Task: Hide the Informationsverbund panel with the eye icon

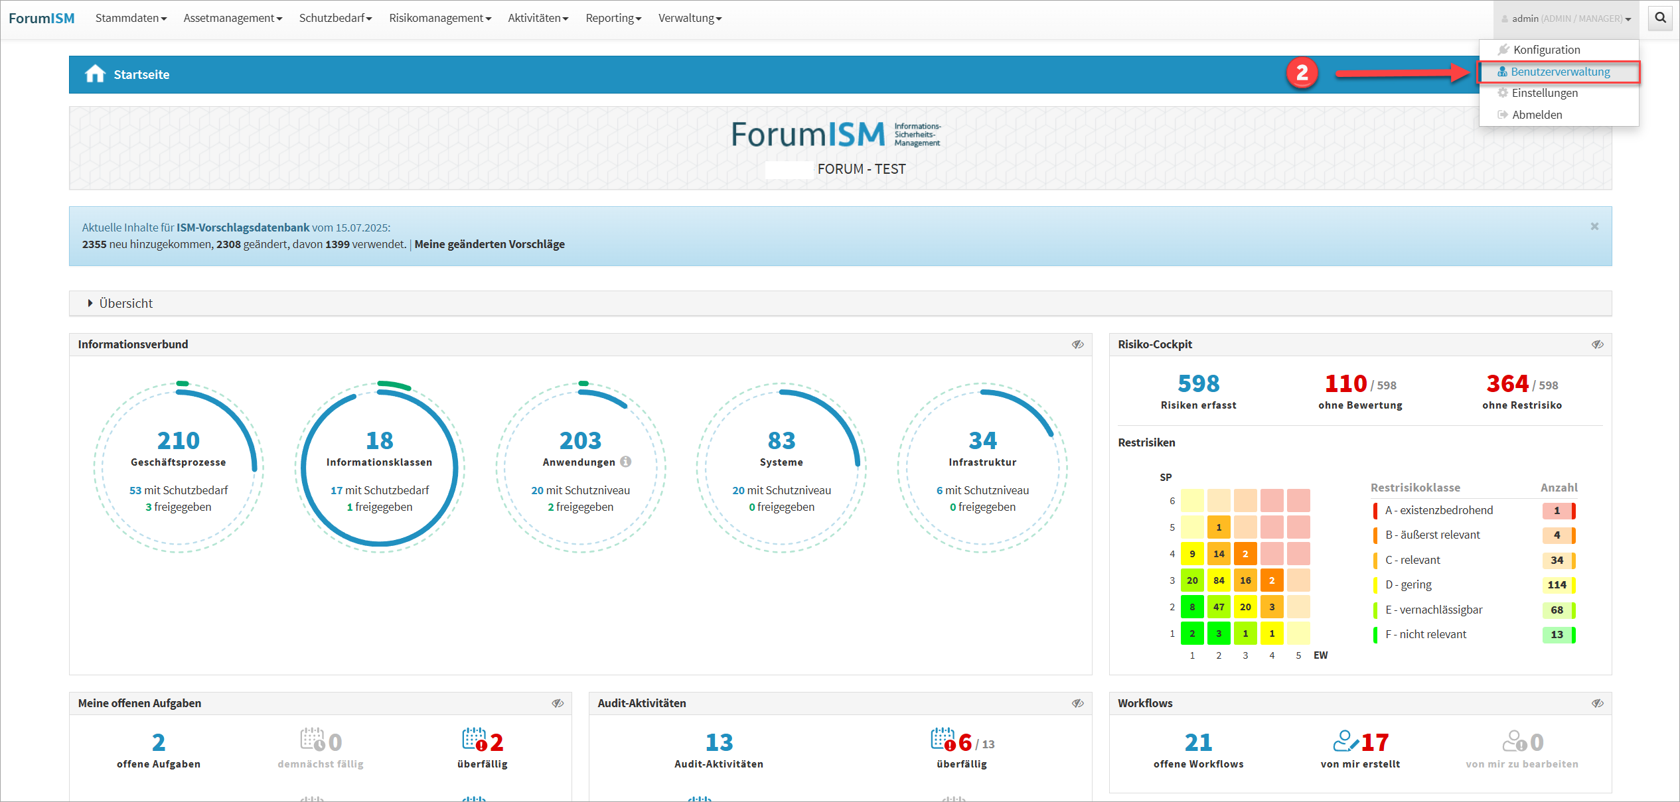Action: 1077,344
